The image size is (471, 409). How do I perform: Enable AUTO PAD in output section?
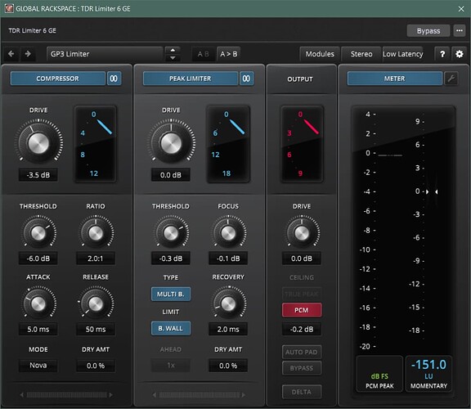302,353
